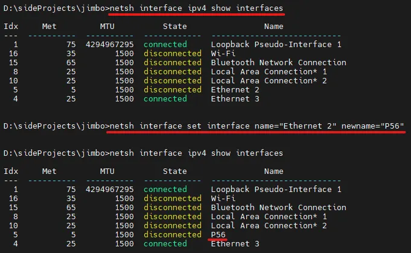
Task: Click the D:\sideProjects\jimbo prompt on the first line
Action: pos(55,8)
